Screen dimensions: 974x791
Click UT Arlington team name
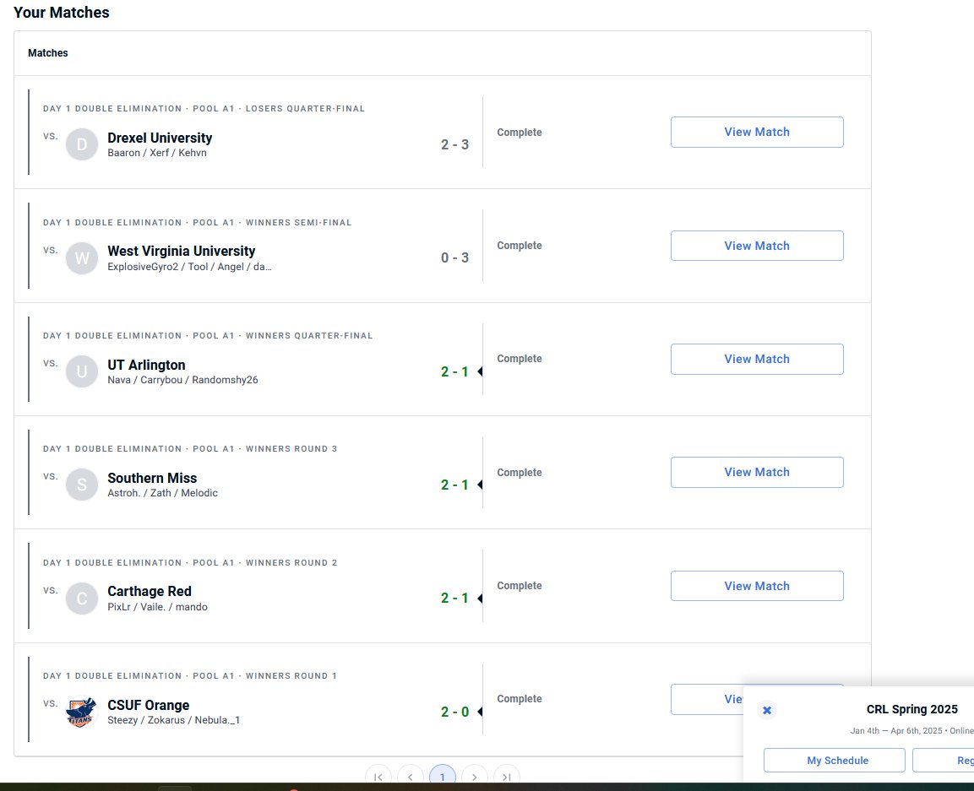[147, 365]
